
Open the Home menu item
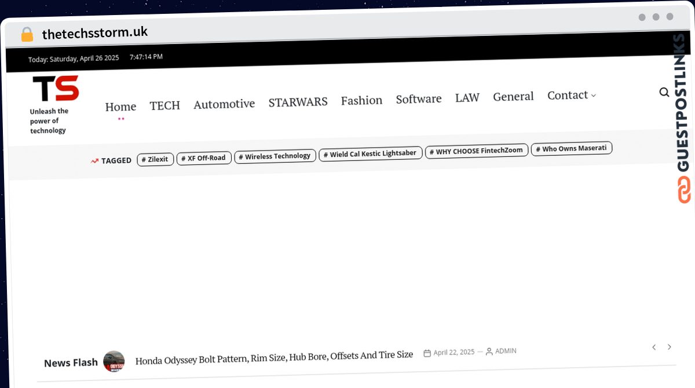[120, 107]
